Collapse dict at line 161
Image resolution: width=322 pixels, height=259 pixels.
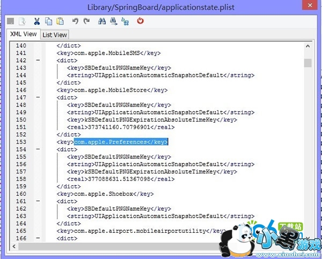[38, 201]
